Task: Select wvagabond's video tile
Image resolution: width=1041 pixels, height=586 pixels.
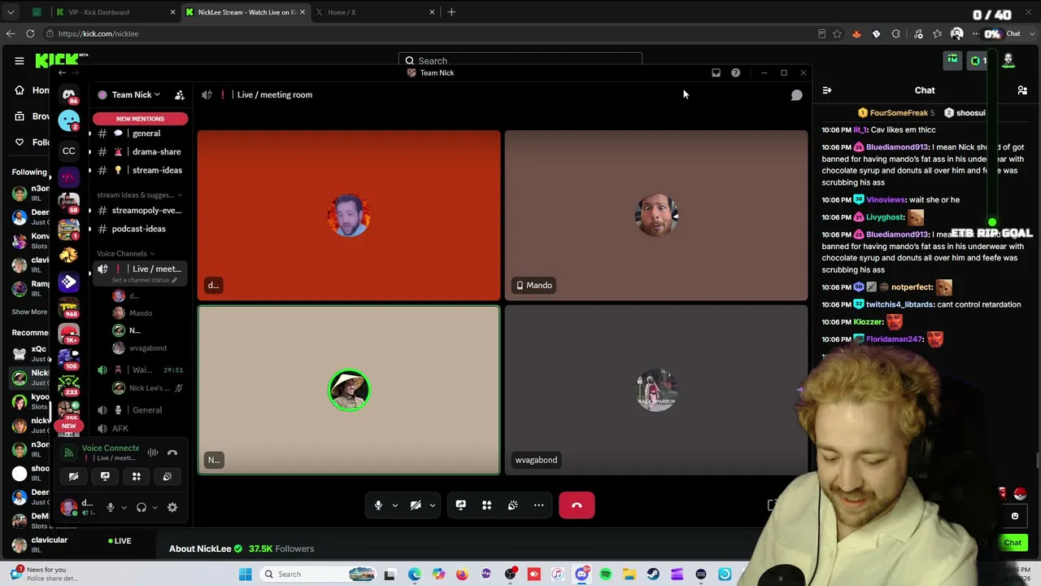Action: tap(656, 390)
